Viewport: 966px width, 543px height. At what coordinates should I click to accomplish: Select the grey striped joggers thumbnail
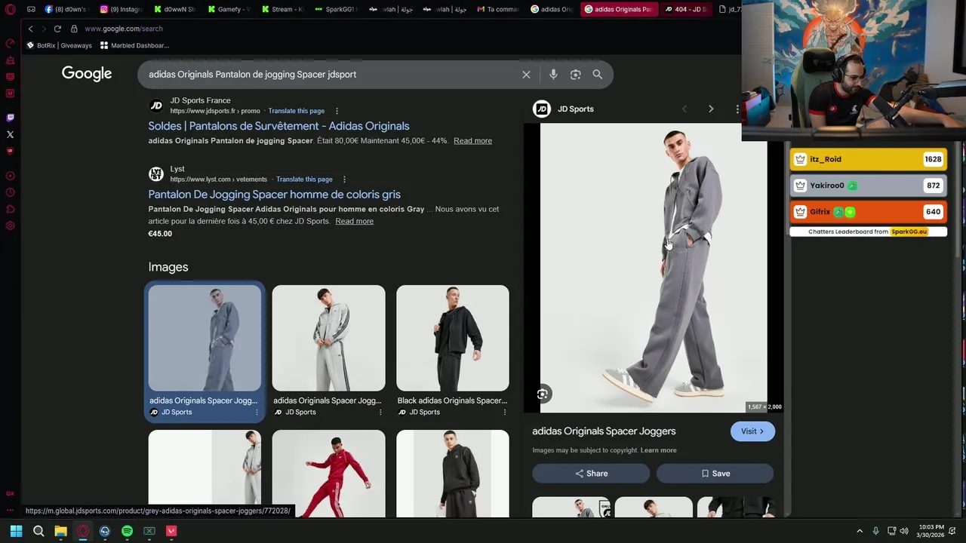328,338
